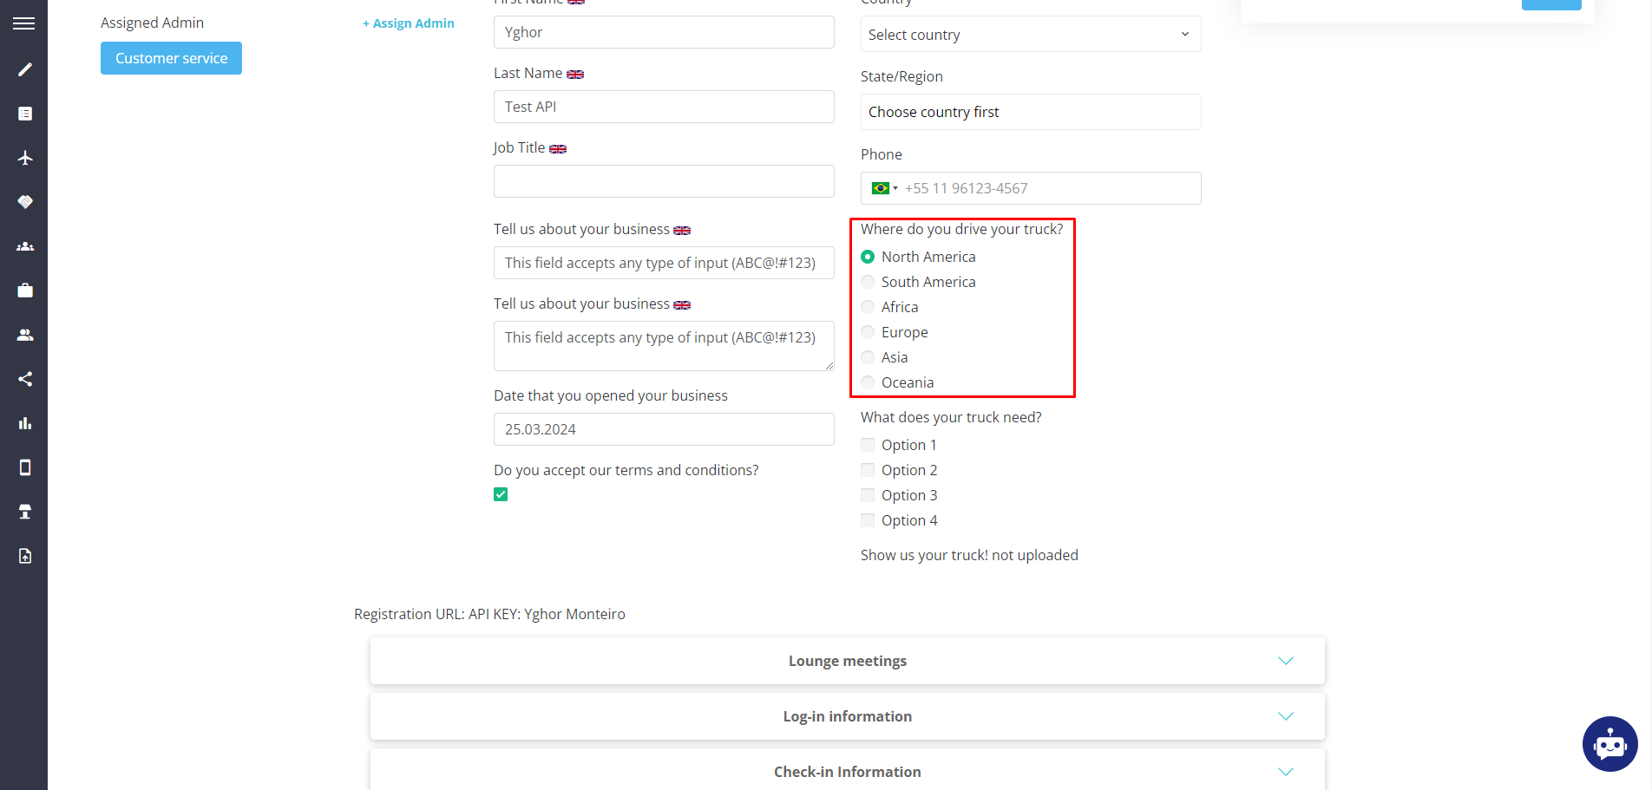Click the Customer service button

[171, 58]
